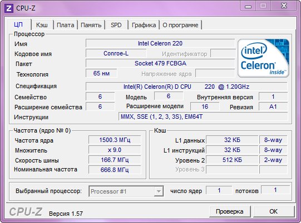Select the code name value Conroe-L
The image size is (301, 223).
click(x=116, y=53)
